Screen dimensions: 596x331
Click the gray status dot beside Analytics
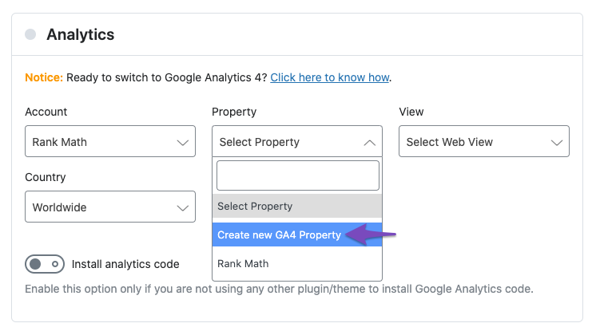[30, 34]
